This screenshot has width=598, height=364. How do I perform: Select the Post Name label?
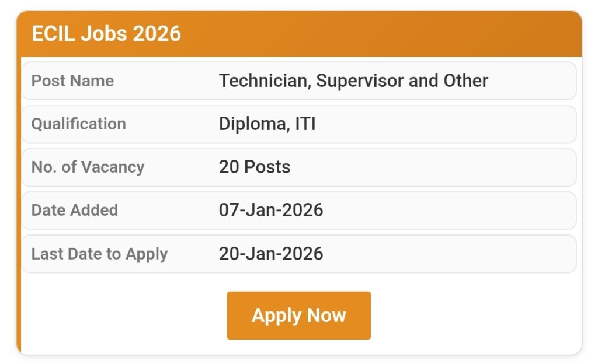pyautogui.click(x=72, y=80)
